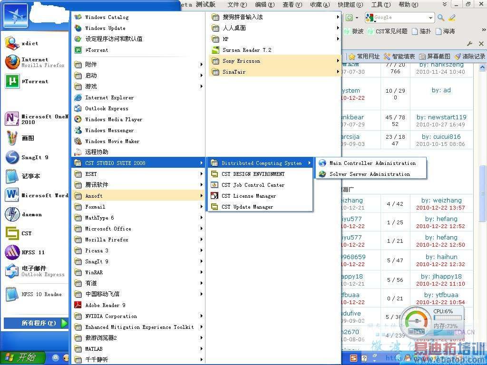Viewport: 487px width, 365px height.
Task: Launch Mozilla Firefox from pinned list
Action: [35, 62]
